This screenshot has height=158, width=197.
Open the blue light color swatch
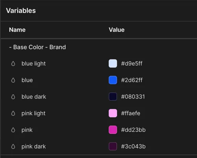pos(113,64)
